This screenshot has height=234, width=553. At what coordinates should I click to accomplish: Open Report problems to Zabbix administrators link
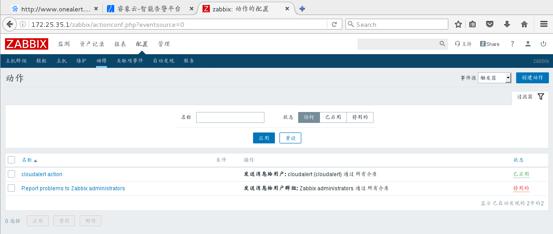pos(73,188)
